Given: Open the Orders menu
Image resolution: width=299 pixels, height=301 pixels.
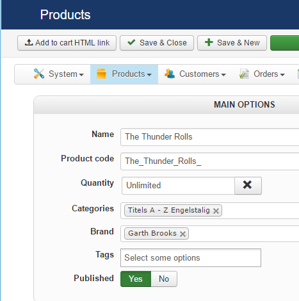Looking at the screenshot, I should (x=262, y=74).
